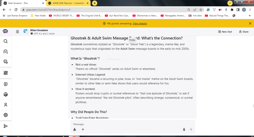Screen dimensions: 254x137
Task: Click the microphone icon in message box
Action: tap(184, 129)
